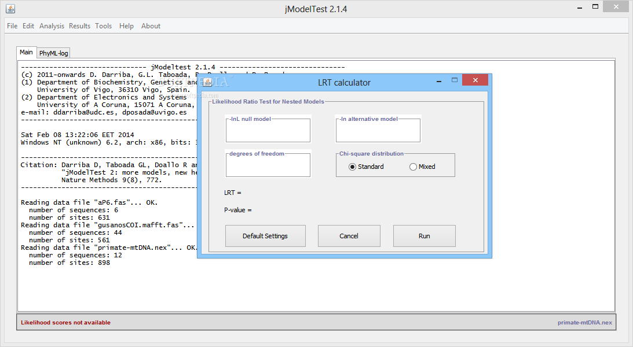Click the 'number of sites: 898' line

click(x=69, y=263)
